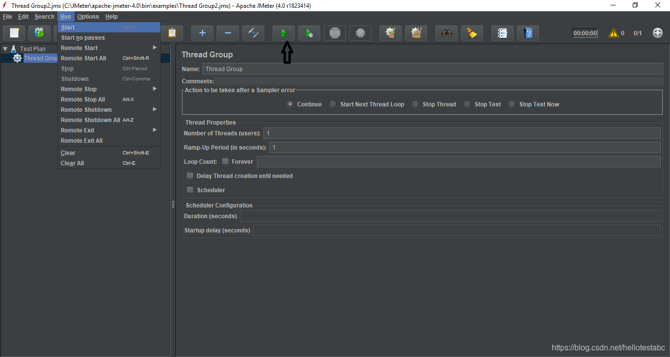Expand the Remote Stop submenu
This screenshot has width=670, height=357.
(109, 89)
